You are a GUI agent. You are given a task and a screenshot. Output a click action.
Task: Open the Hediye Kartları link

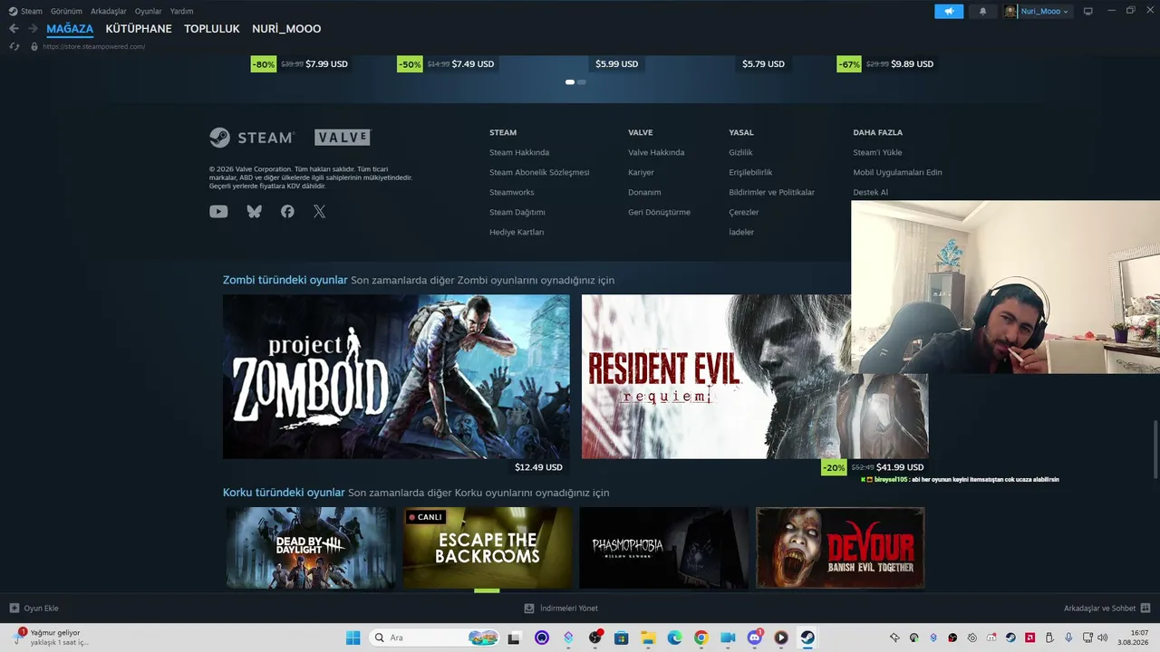[517, 232]
